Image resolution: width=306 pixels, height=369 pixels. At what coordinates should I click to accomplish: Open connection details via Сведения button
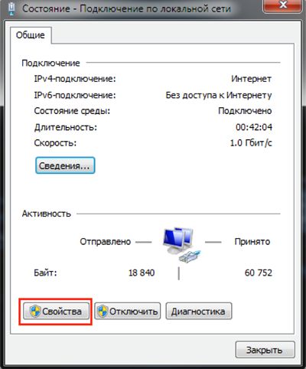(65, 165)
